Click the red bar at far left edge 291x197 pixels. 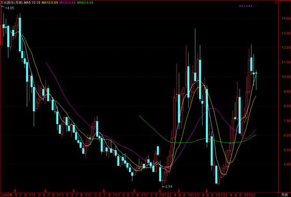(x=1, y=35)
